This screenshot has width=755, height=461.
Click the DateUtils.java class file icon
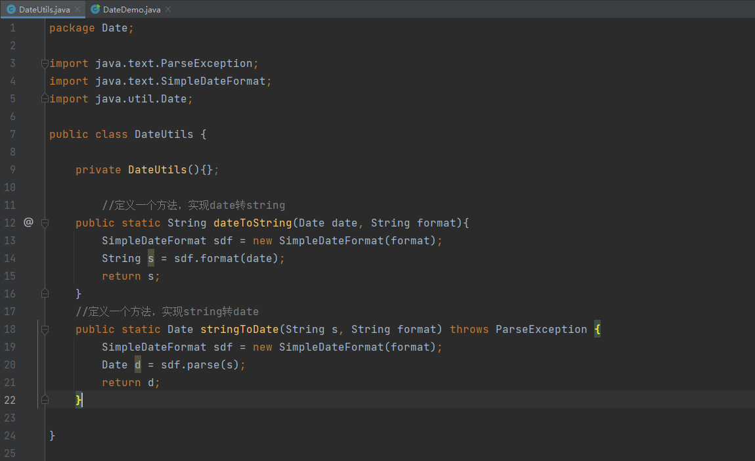point(11,9)
